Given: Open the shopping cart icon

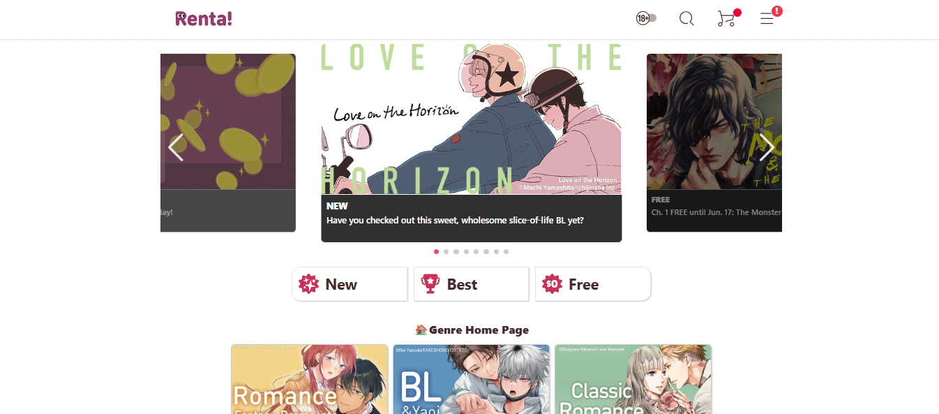Looking at the screenshot, I should [x=727, y=18].
